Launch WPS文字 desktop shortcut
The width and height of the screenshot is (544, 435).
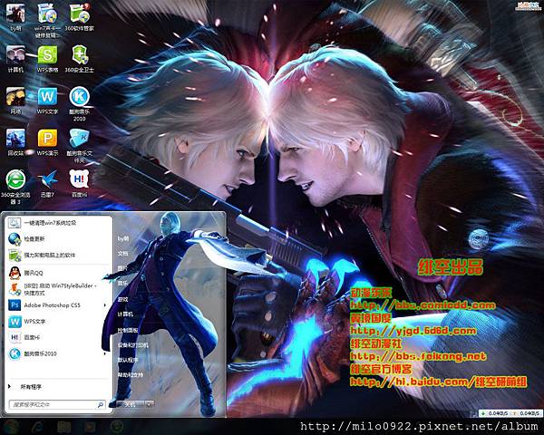(47, 101)
